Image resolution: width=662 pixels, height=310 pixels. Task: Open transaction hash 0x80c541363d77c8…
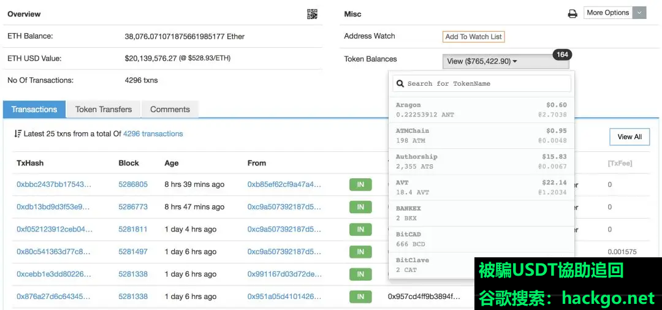(53, 251)
